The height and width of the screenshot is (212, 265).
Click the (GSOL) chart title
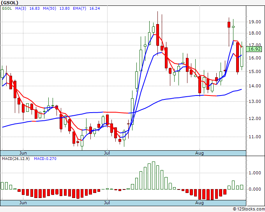[9, 3]
